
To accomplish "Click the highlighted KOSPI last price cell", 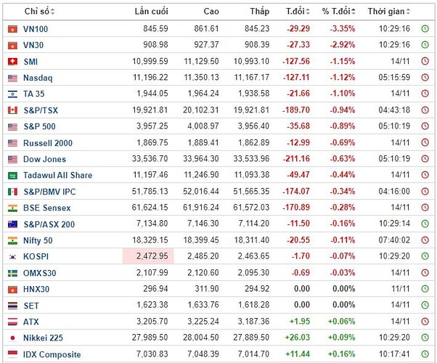I will pos(148,257).
